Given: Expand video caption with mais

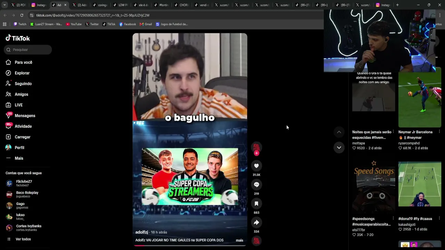Looking at the screenshot, I should [240, 240].
